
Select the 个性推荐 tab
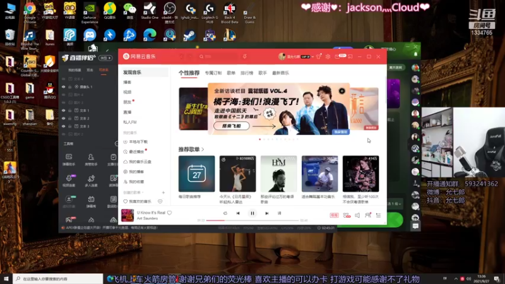click(189, 73)
